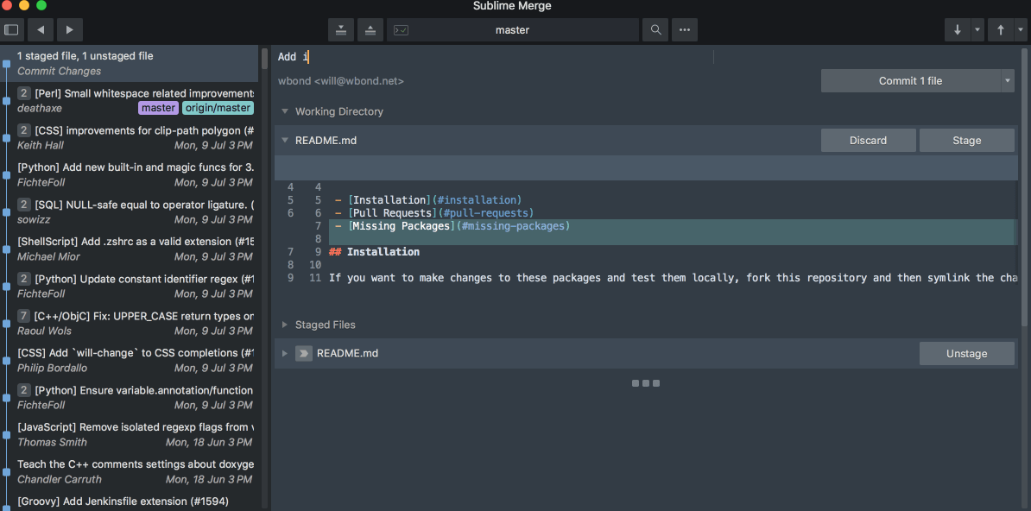Navigate back with the left arrow
This screenshot has height=511, width=1031.
41,29
